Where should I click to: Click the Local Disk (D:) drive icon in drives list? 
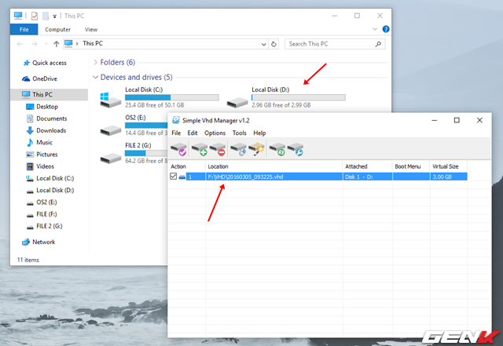[237, 103]
